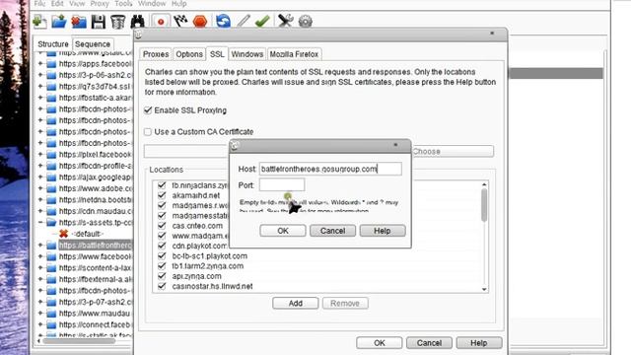Toggle throttling with checkered flag icon

point(180,21)
